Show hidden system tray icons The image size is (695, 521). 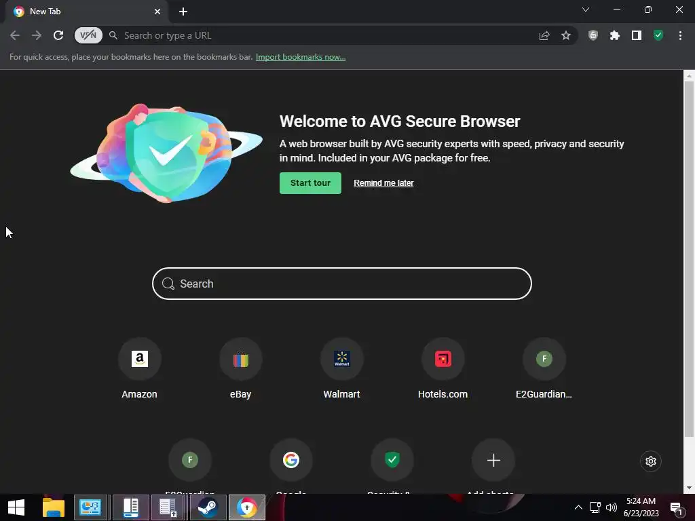point(578,507)
